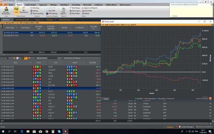This screenshot has width=214, height=134.
Task: Open Calculator from taskbar
Action: point(53,132)
